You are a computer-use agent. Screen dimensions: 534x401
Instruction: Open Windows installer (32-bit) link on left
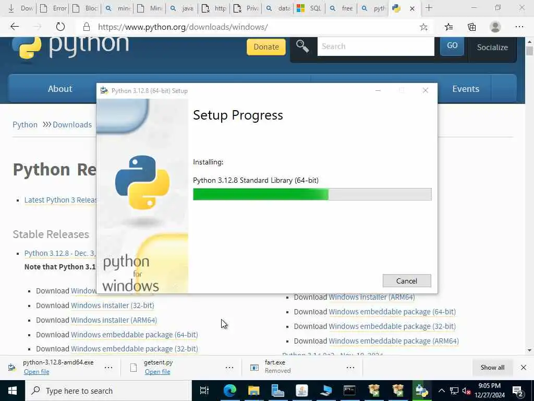pos(113,305)
